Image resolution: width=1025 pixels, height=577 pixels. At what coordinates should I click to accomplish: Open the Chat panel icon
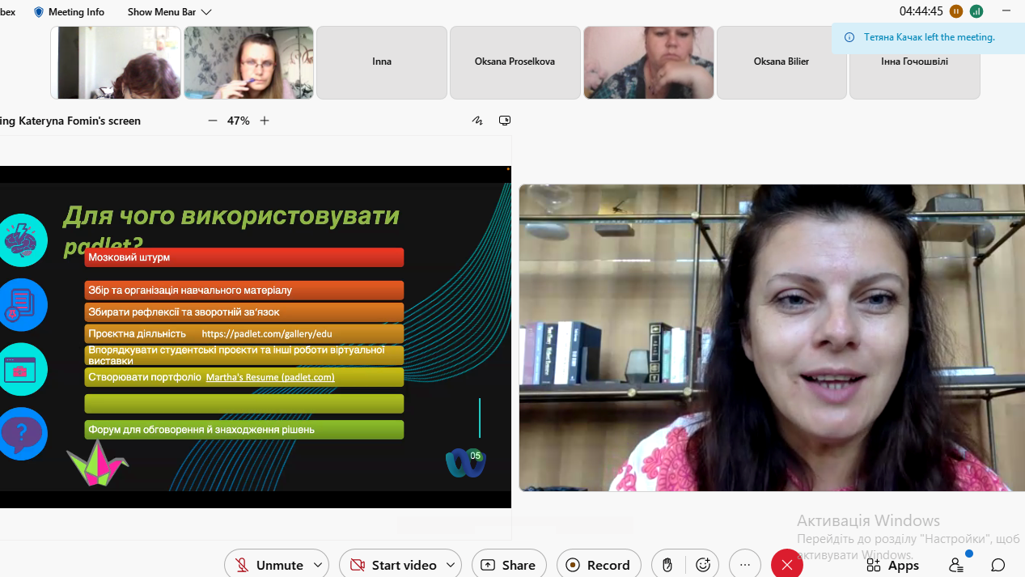[998, 565]
